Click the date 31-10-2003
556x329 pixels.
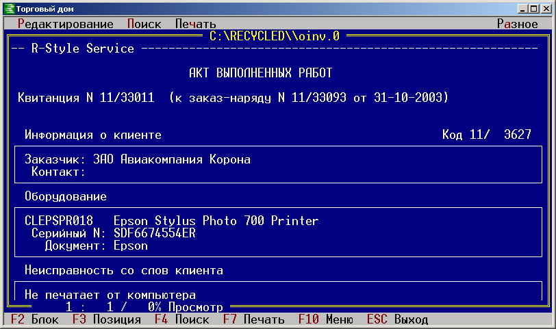pos(408,97)
